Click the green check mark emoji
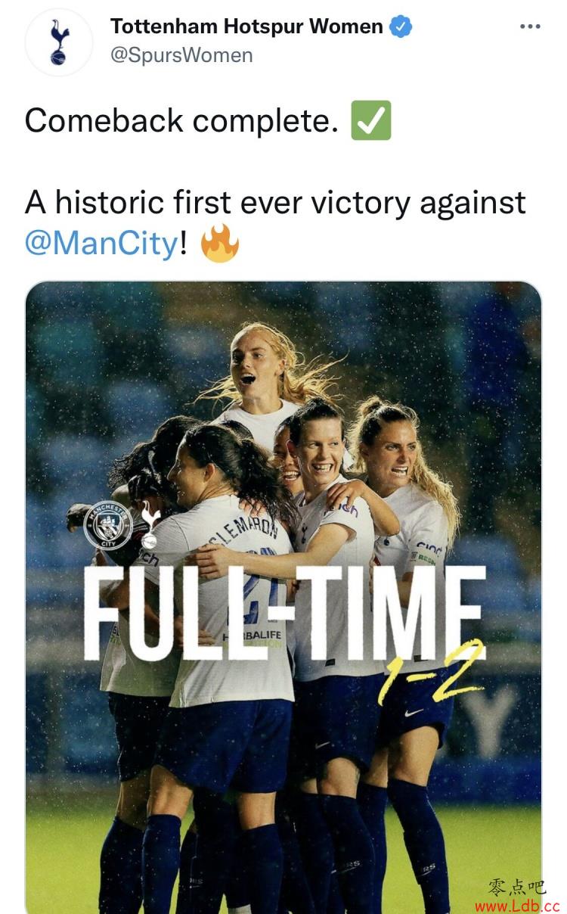This screenshot has width=567, height=914. pos(371,120)
